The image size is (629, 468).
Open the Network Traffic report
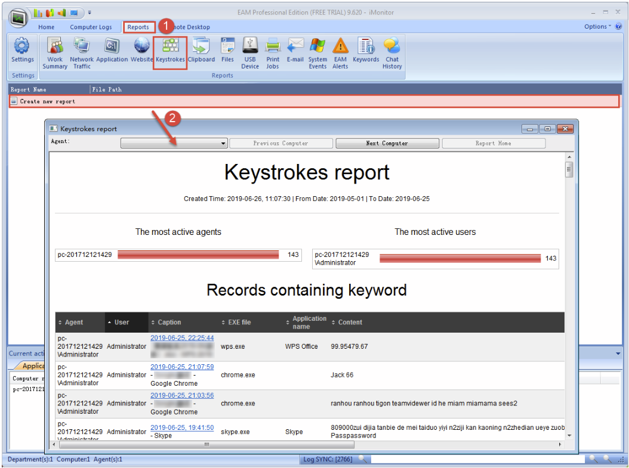[x=82, y=52]
